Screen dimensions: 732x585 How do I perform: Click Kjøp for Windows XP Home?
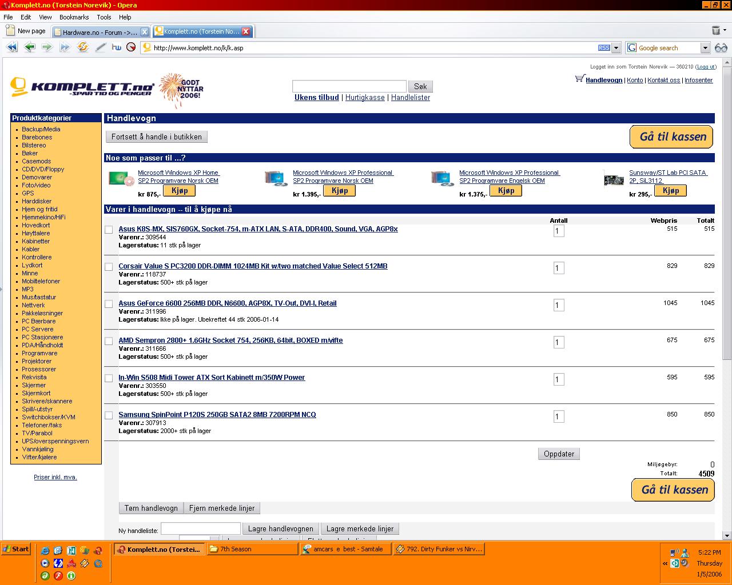click(180, 191)
